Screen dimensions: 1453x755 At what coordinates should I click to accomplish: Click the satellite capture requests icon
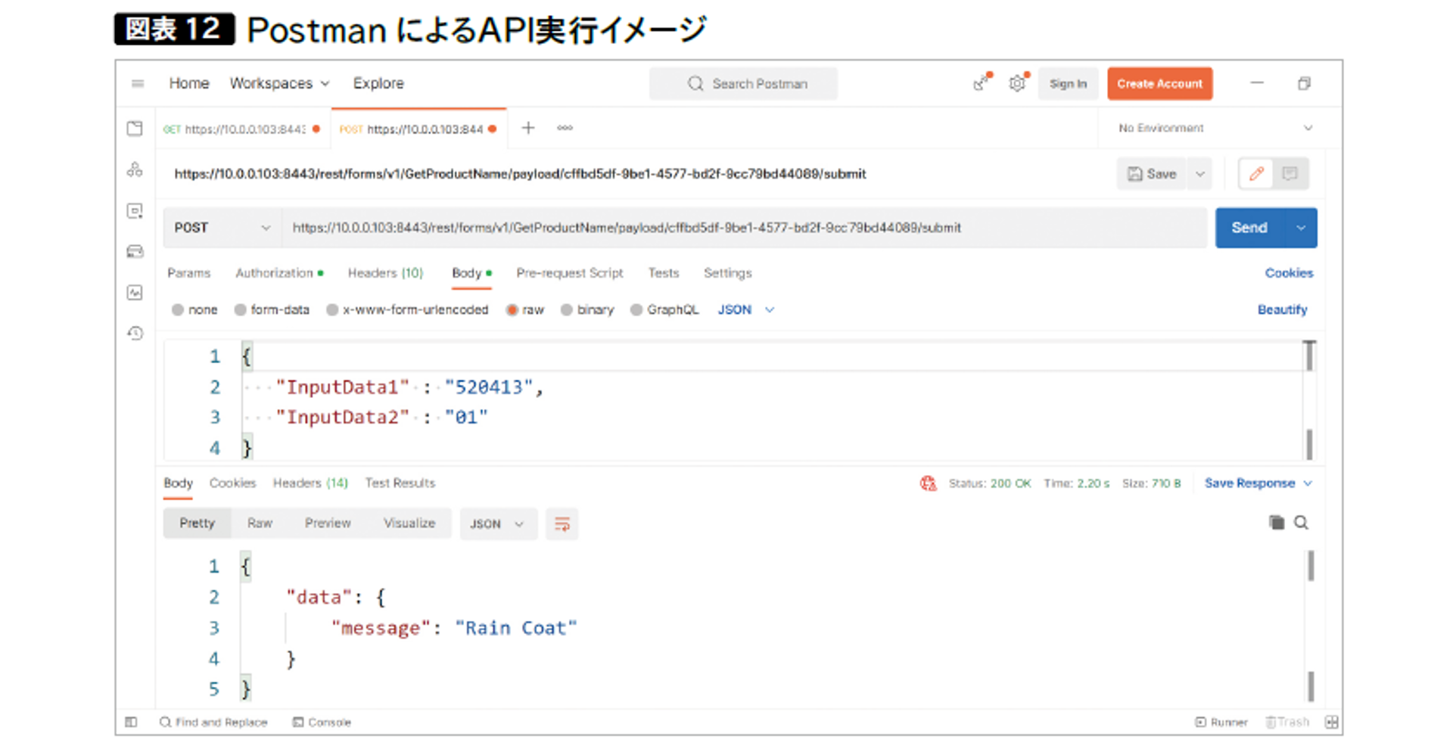click(x=982, y=82)
